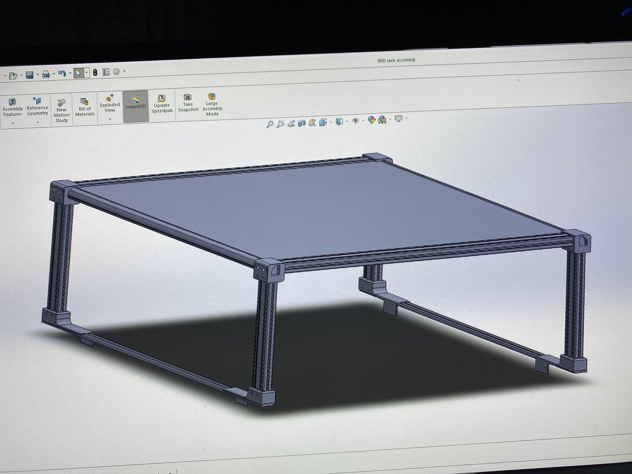Click the Rebuild traffic light icon
This screenshot has height=474, width=632.
[95, 73]
